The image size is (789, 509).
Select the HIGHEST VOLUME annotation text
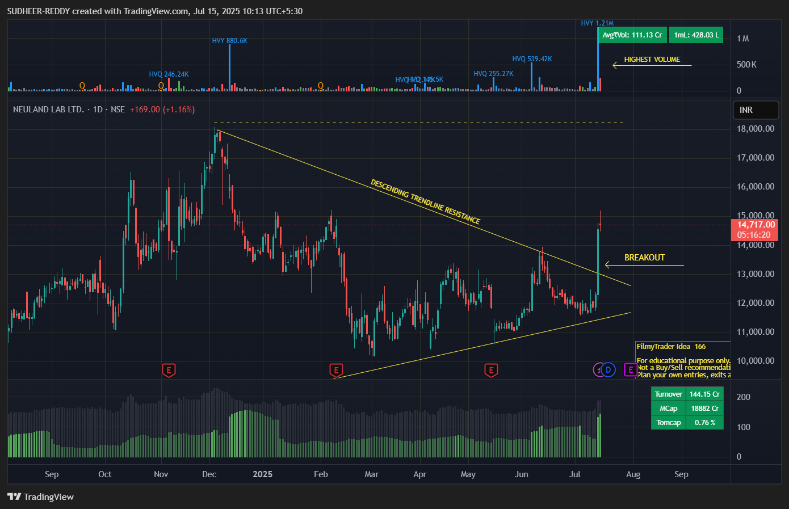point(652,59)
